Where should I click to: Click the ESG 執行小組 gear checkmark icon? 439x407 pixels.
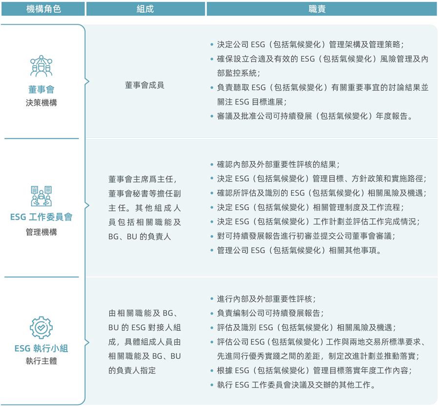pyautogui.click(x=41, y=328)
